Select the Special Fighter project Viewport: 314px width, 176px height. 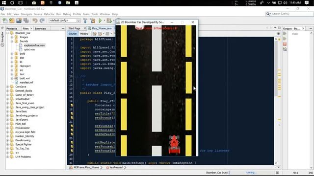pyautogui.click(x=24, y=145)
